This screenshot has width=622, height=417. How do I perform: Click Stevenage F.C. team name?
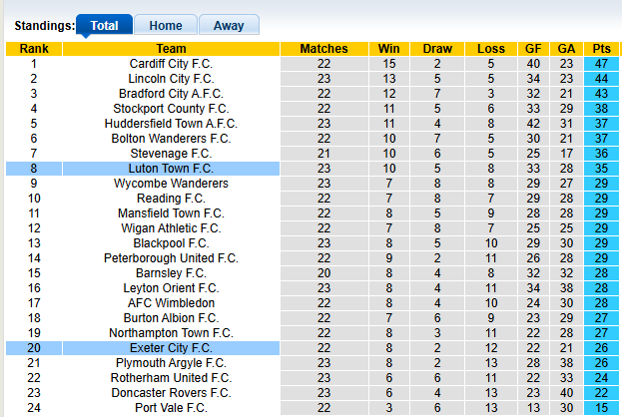171,154
